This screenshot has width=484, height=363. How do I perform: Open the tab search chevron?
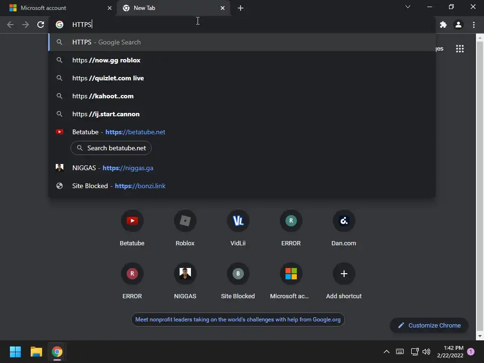(408, 7)
